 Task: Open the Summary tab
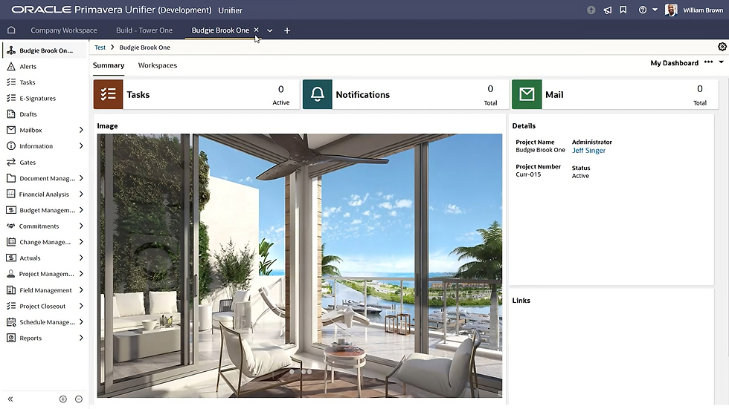click(x=109, y=65)
